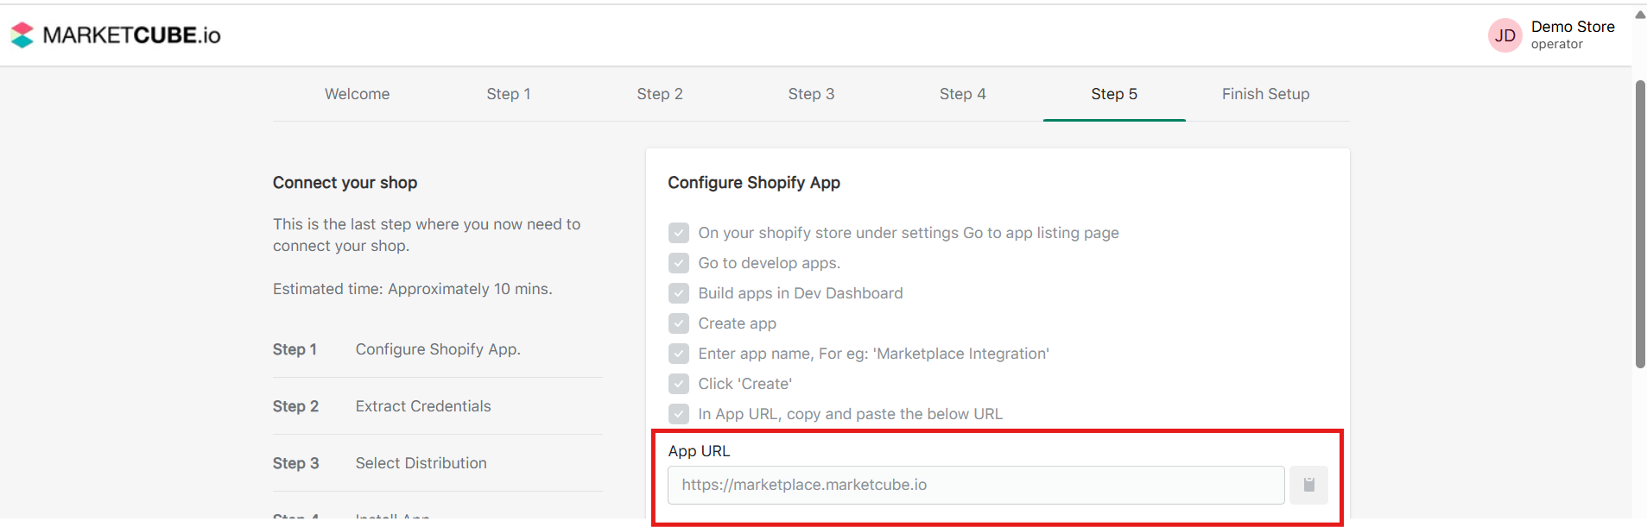Click the page vertical scrollbar thumb
The width and height of the screenshot is (1647, 527).
tap(1640, 224)
